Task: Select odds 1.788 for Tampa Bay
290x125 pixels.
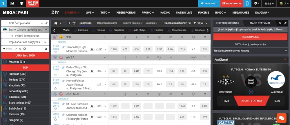Action: point(114,49)
